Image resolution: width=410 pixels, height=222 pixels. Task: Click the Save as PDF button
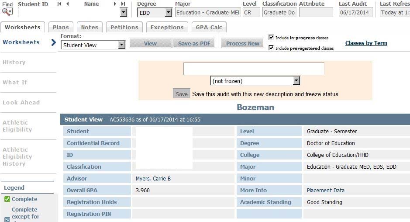click(194, 44)
